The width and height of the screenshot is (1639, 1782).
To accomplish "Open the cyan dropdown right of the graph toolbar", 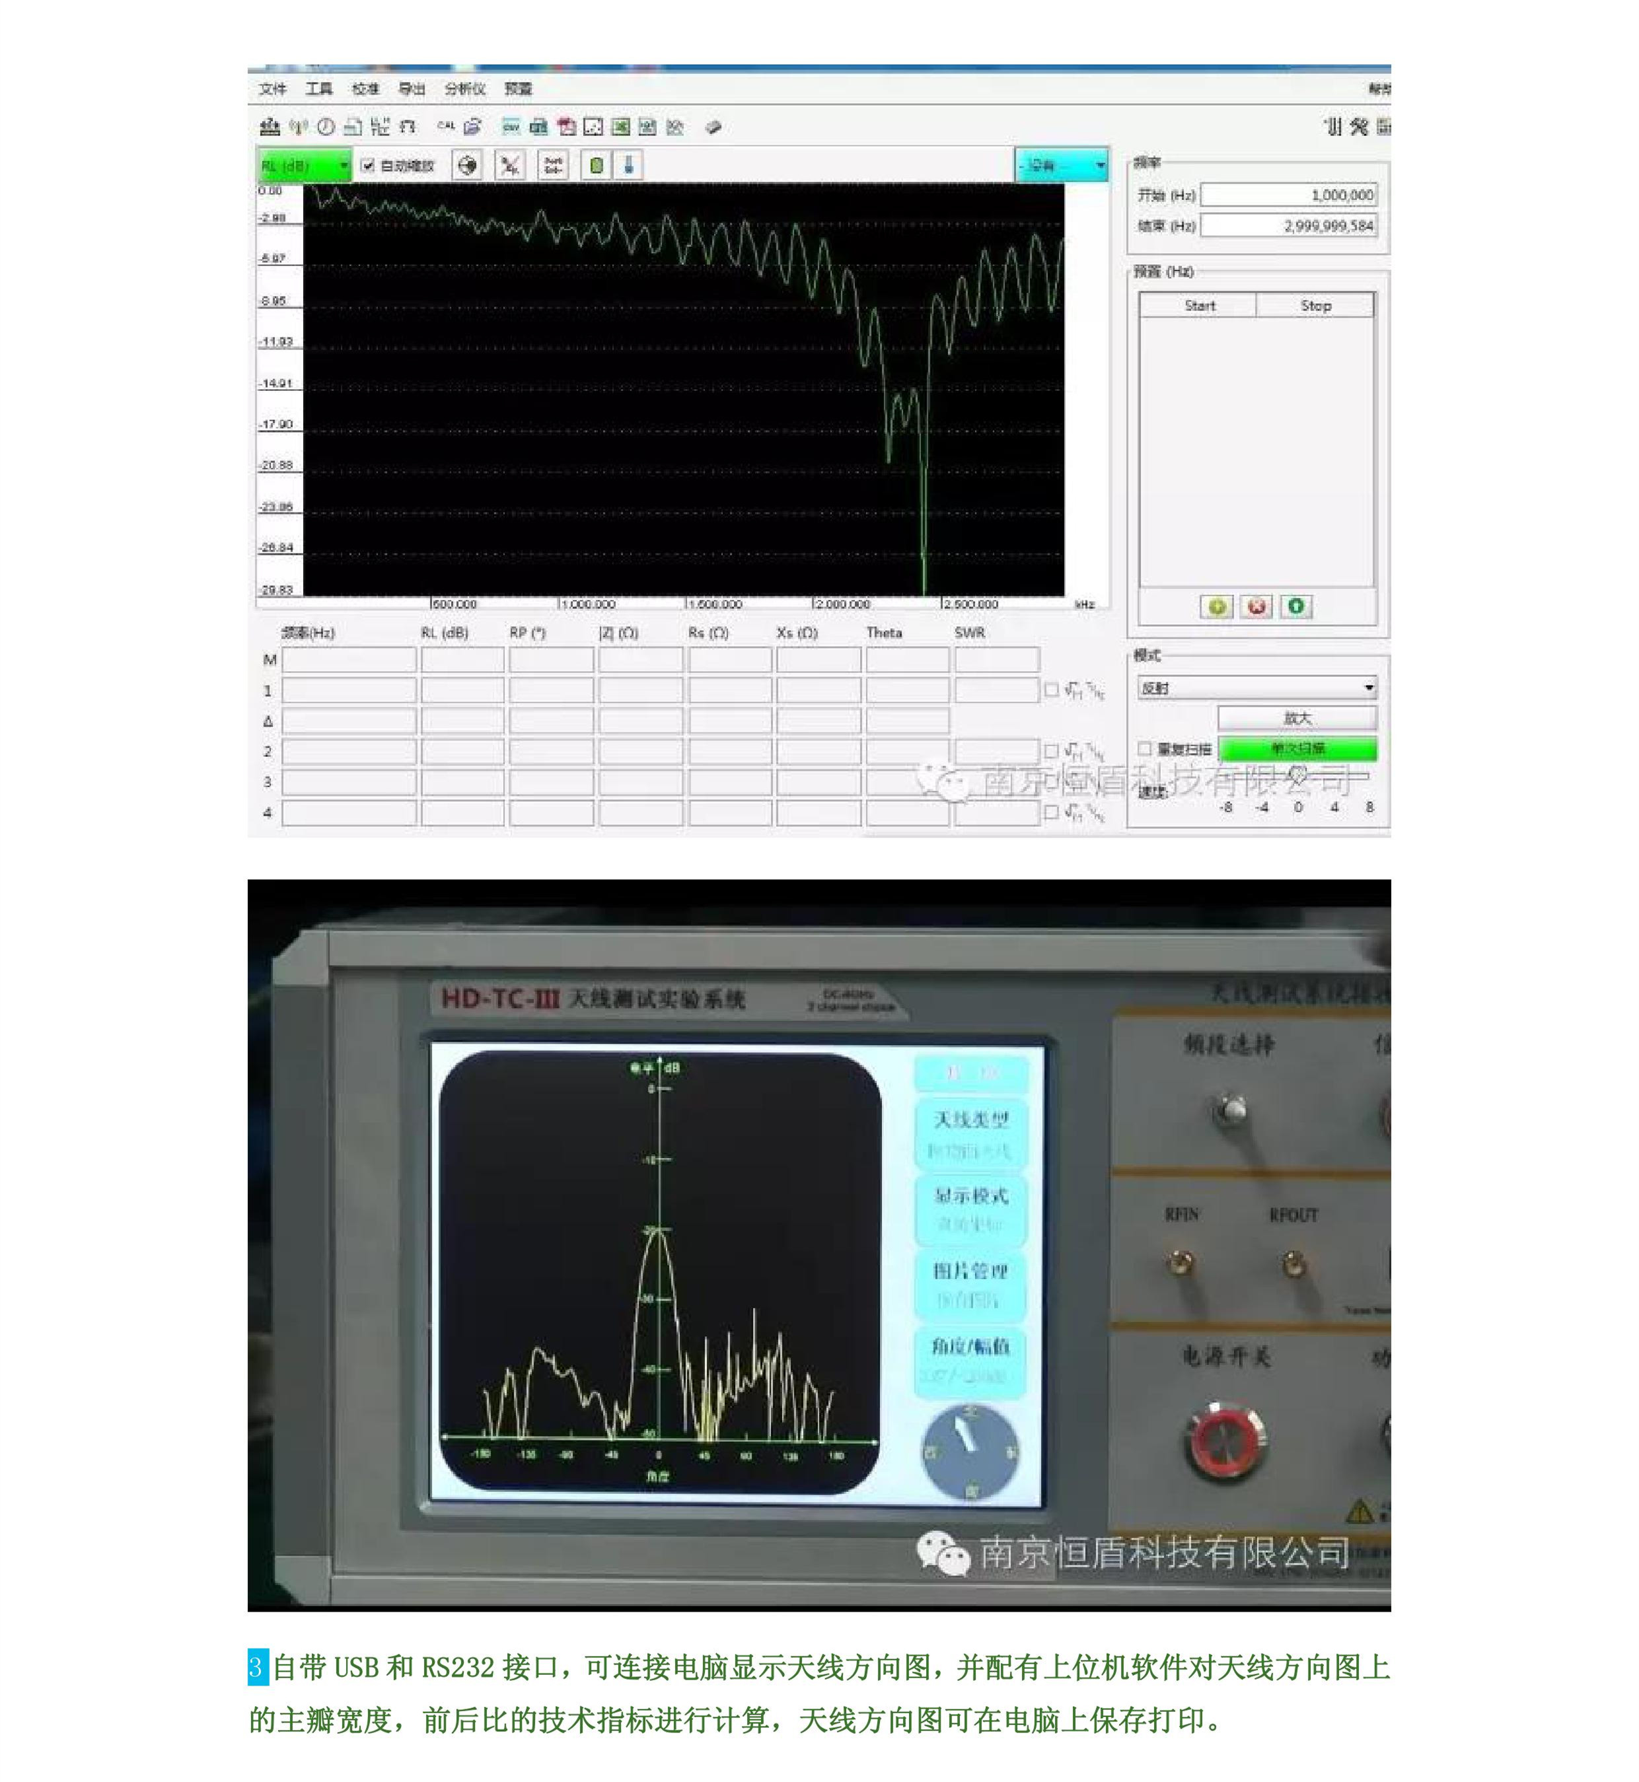I will pos(1062,165).
